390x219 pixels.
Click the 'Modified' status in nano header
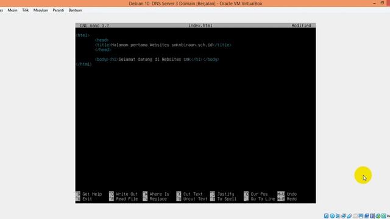[301, 26]
